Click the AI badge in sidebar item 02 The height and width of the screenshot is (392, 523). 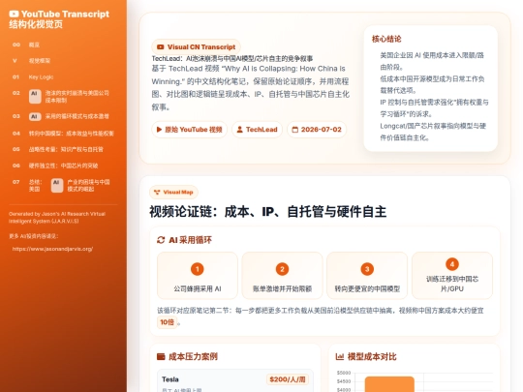pos(35,97)
